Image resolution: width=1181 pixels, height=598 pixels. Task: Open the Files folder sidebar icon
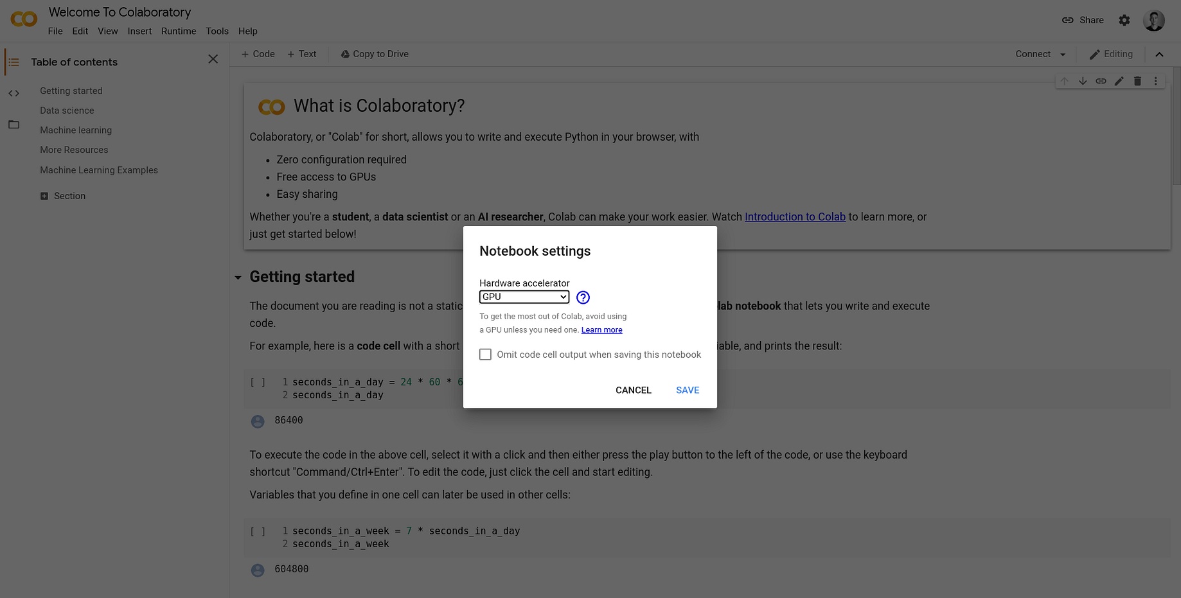(x=13, y=125)
